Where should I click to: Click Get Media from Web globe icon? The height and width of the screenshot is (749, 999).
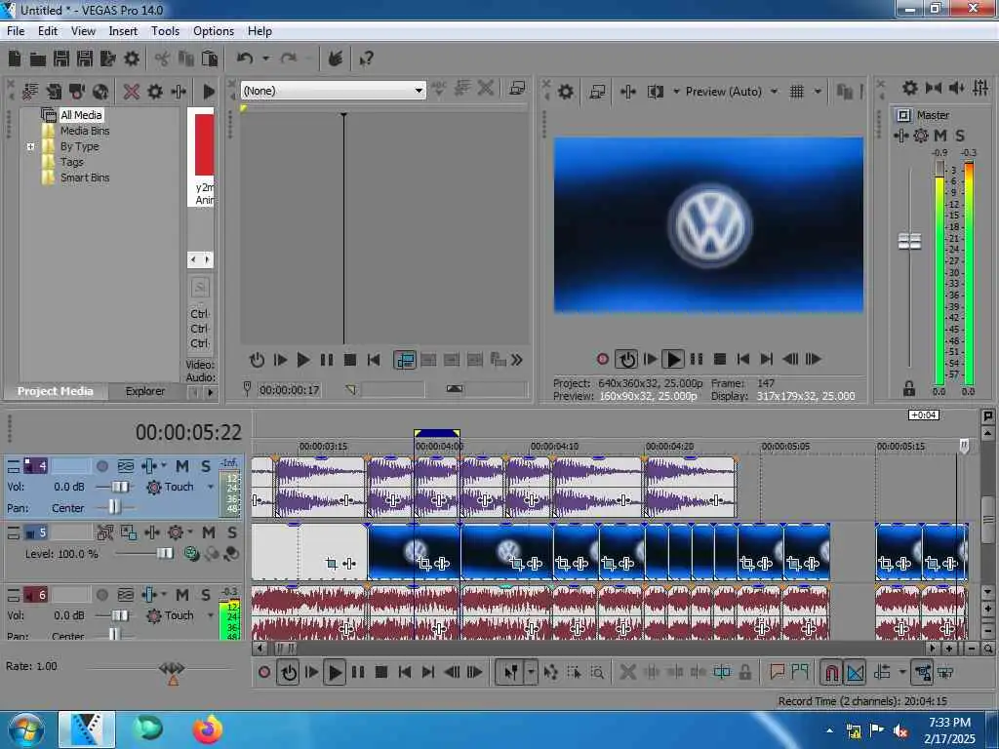(100, 92)
